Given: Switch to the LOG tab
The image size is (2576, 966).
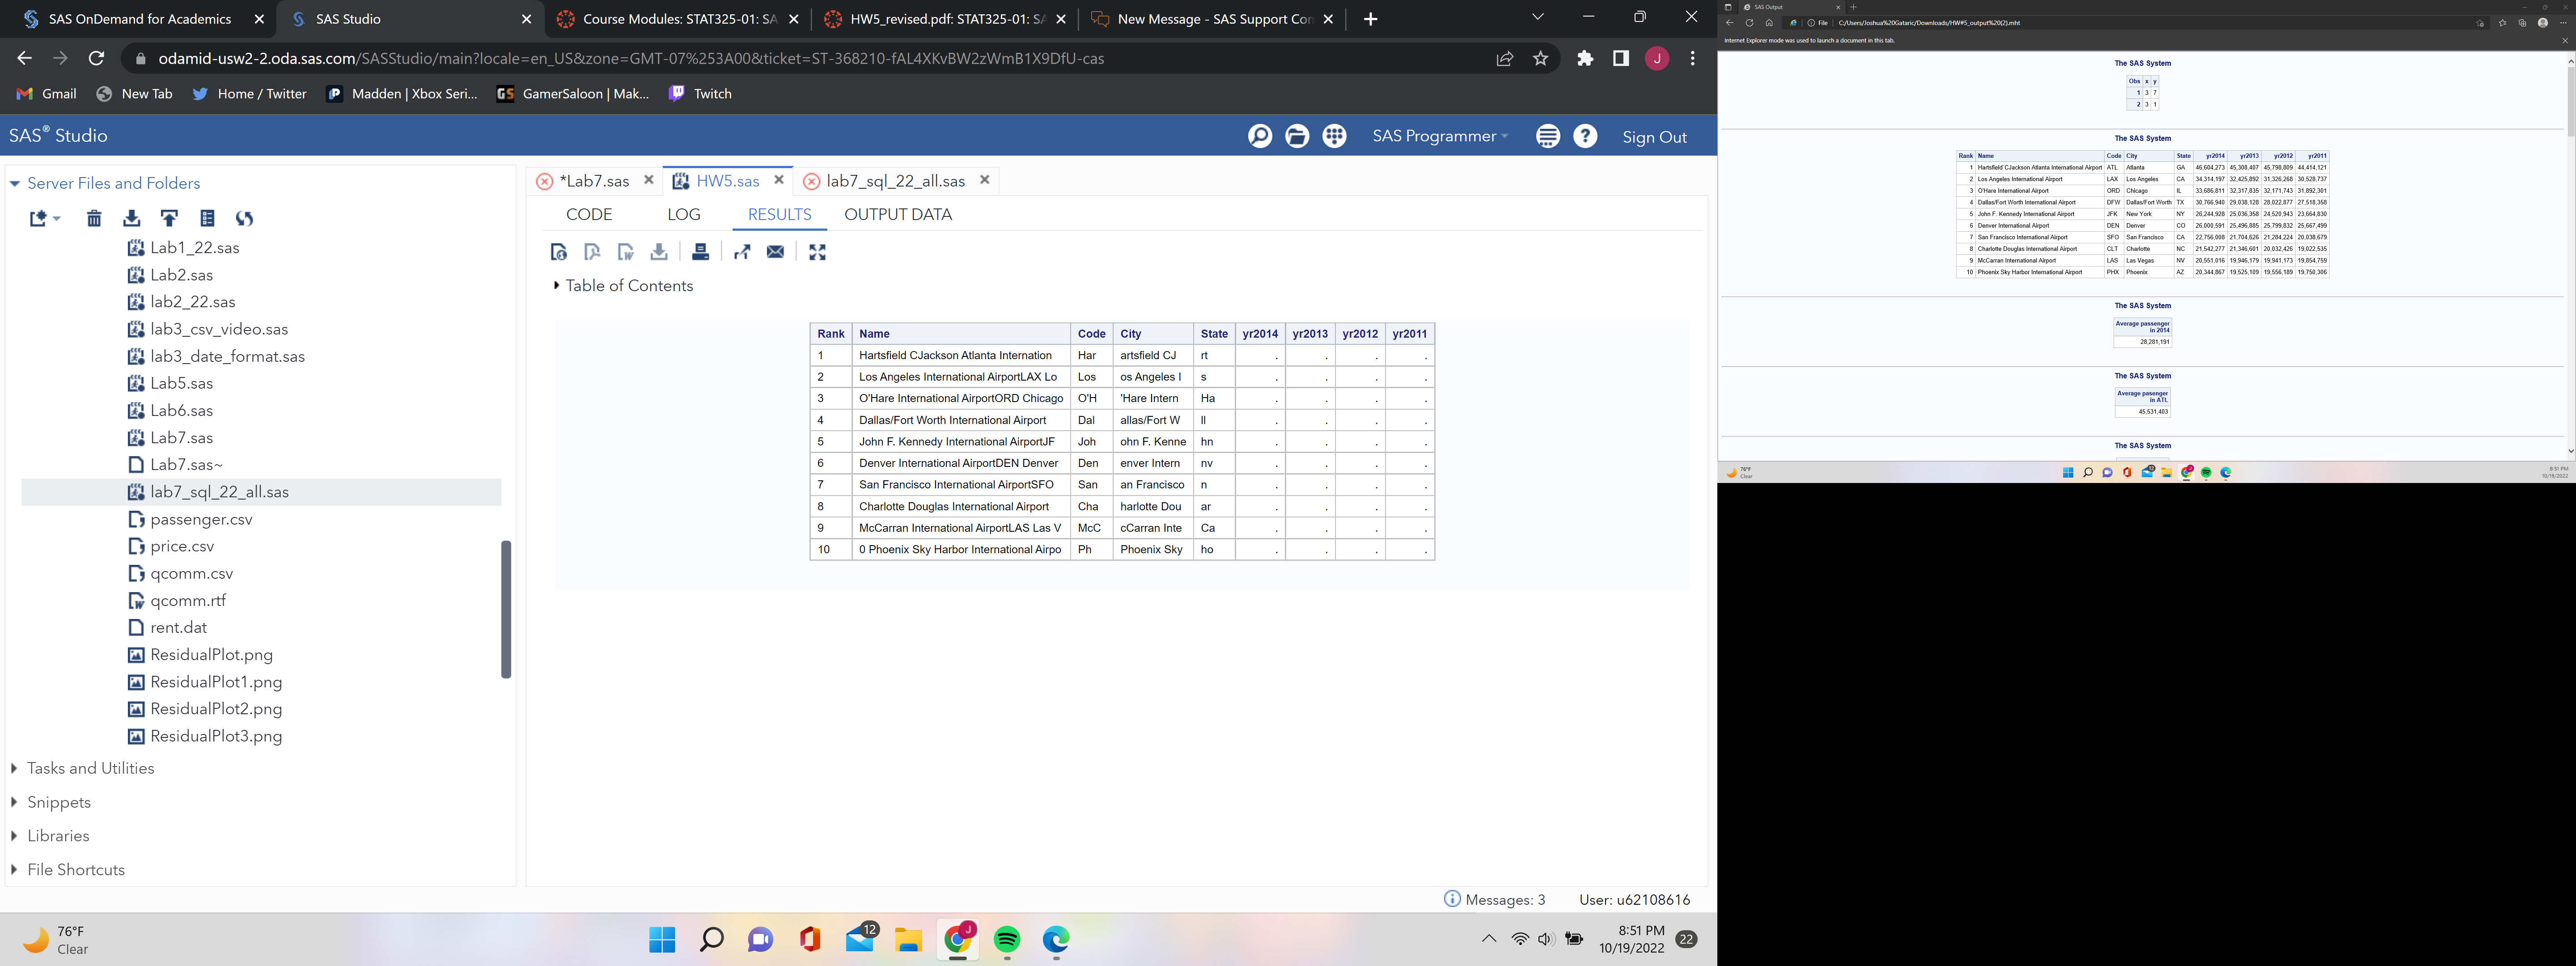Looking at the screenshot, I should [684, 214].
